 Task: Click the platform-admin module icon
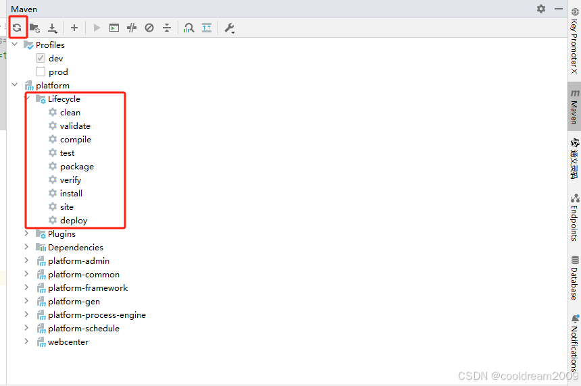point(41,261)
